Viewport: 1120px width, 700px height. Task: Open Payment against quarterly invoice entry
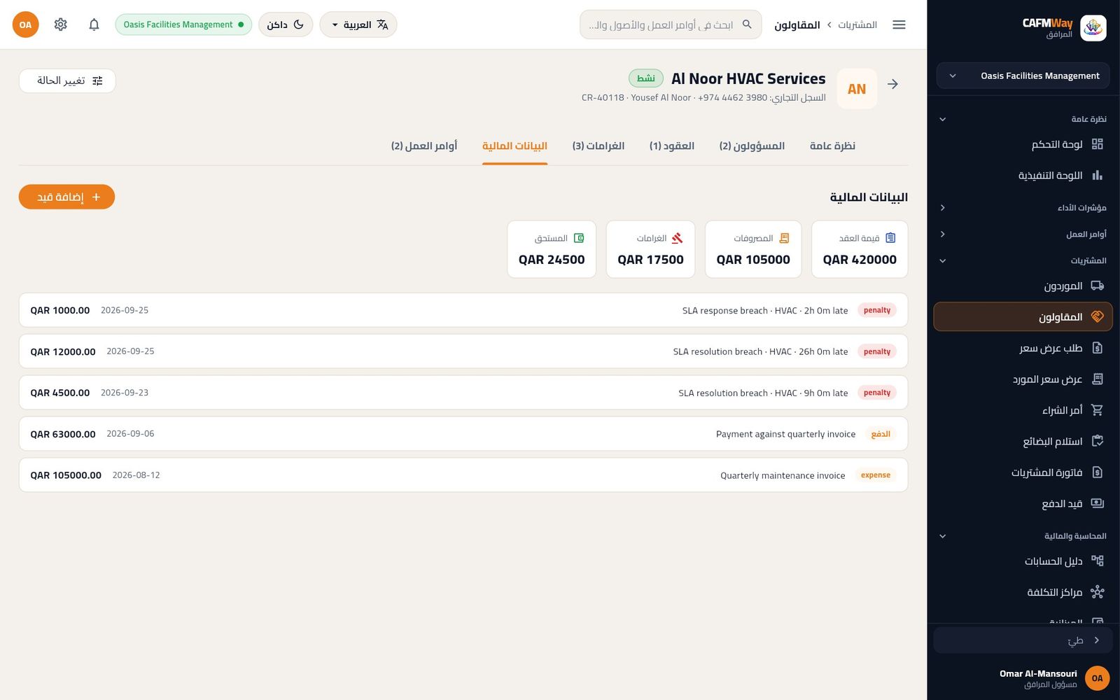tap(463, 434)
